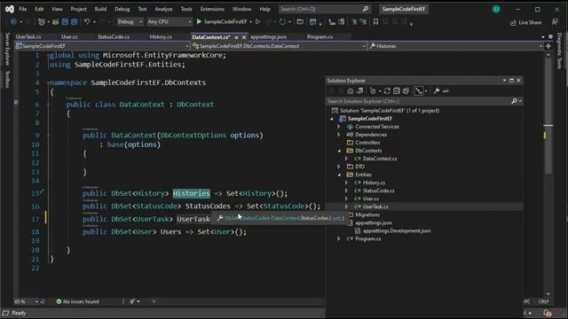
Task: Switch to the History.cs editor tab
Action: (x=161, y=37)
